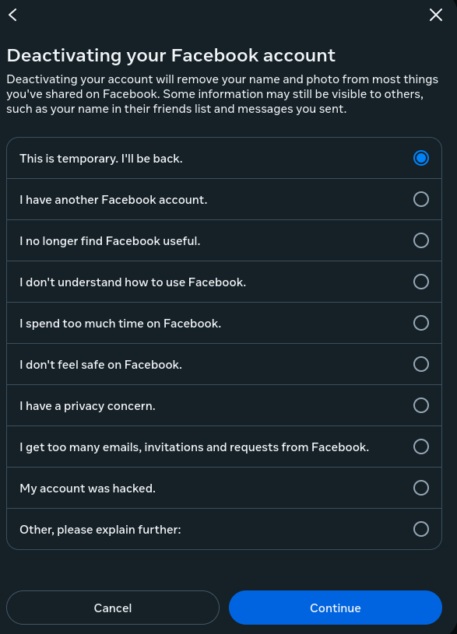
Task: Go back using the left arrow icon
Action: pyautogui.click(x=13, y=15)
